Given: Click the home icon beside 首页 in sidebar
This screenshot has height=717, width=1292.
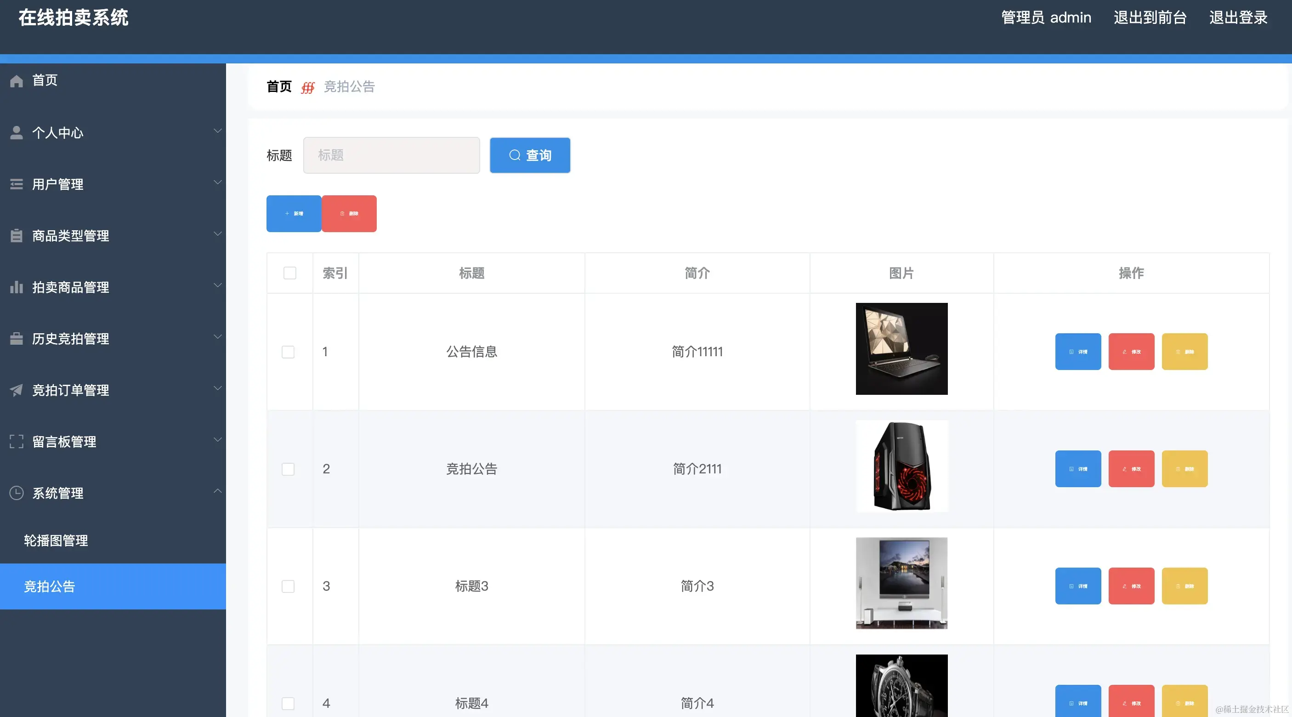Looking at the screenshot, I should pos(17,81).
